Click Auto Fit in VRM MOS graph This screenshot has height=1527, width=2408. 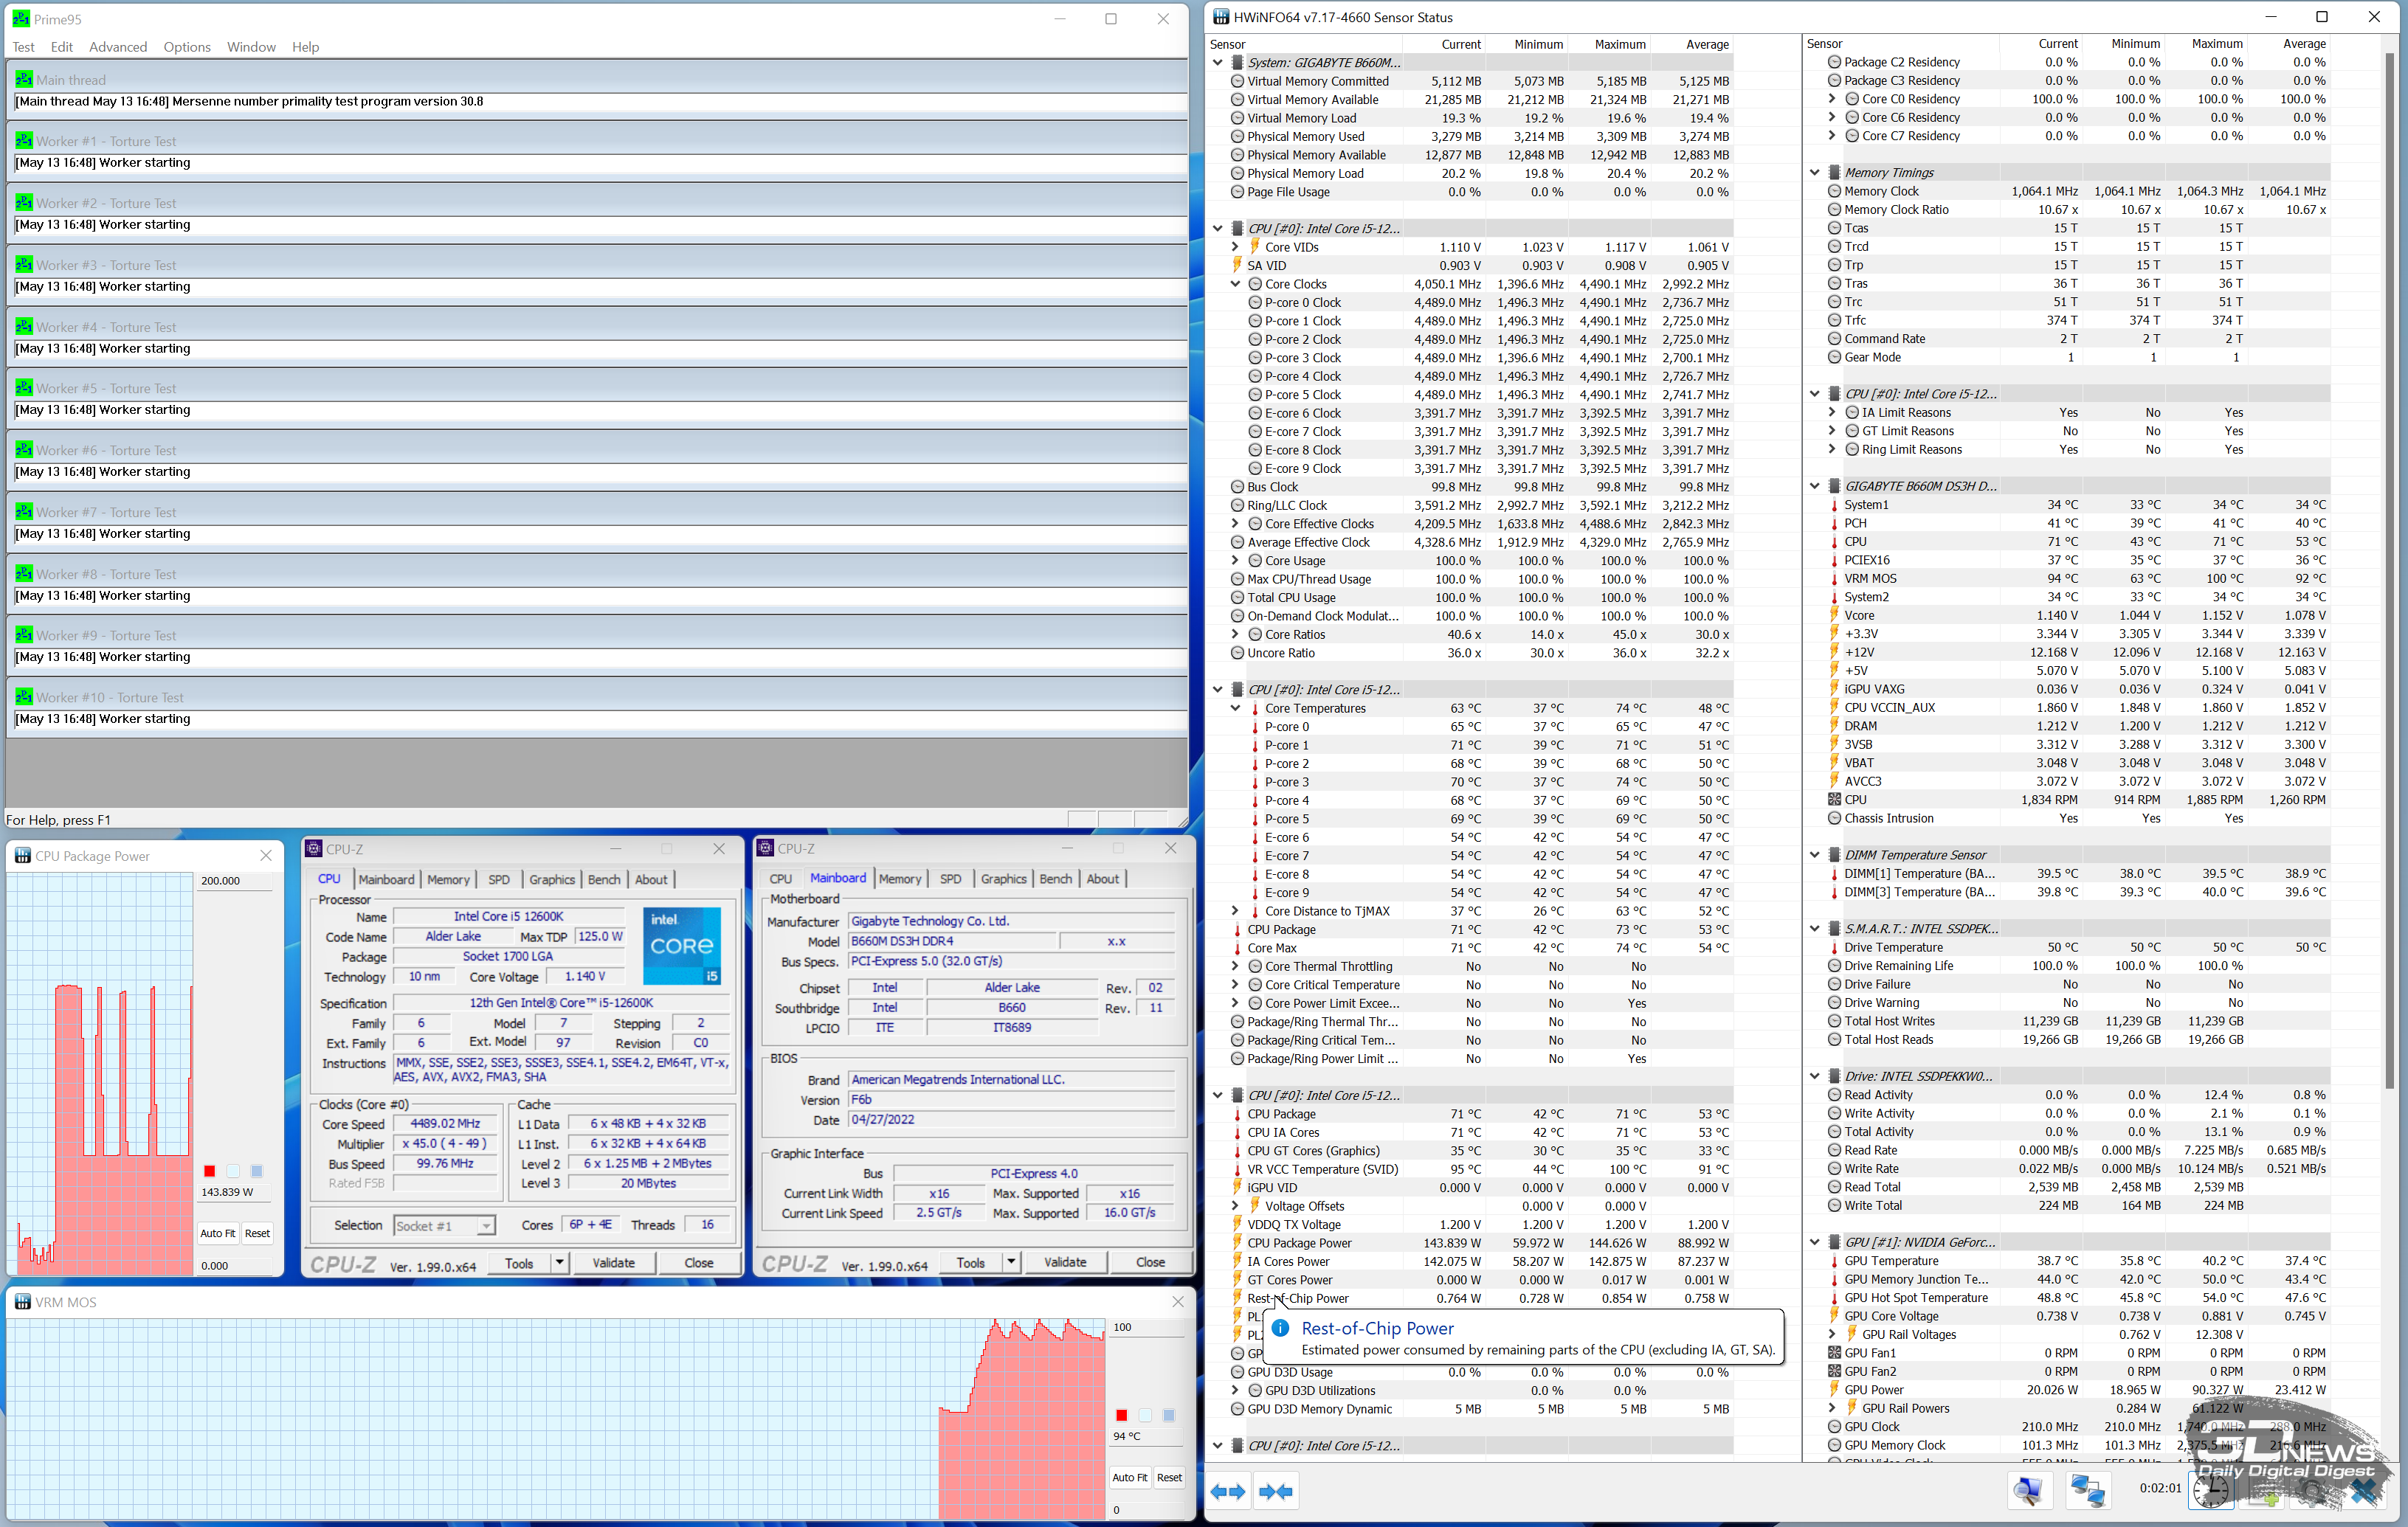click(x=1129, y=1477)
